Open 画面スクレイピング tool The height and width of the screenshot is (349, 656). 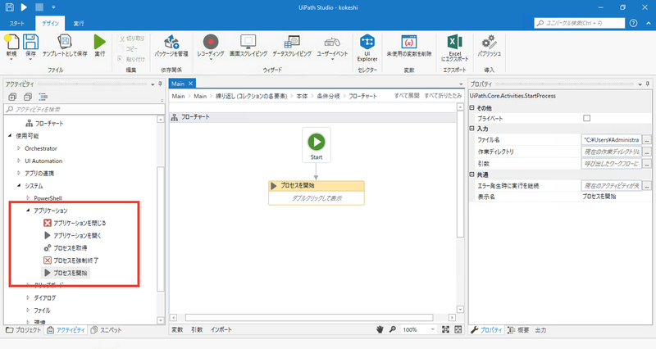click(248, 45)
